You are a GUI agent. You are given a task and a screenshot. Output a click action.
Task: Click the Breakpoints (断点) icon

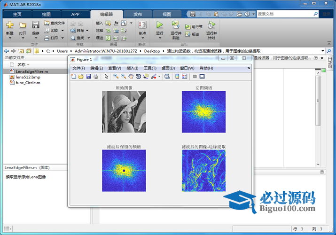(142, 25)
